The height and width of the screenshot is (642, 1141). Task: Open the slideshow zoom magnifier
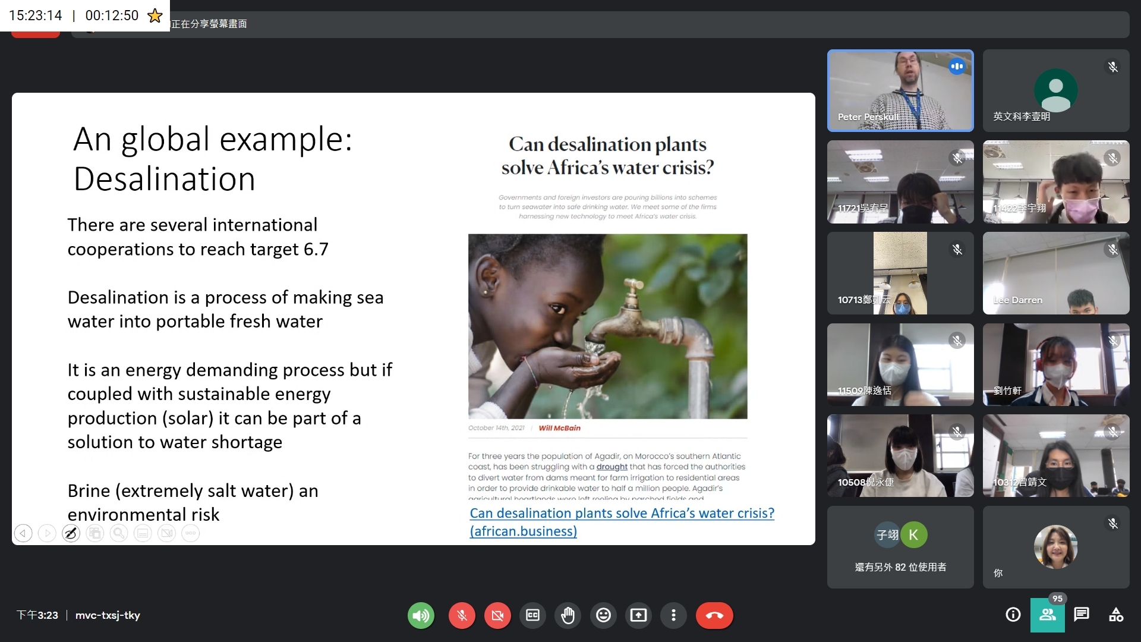[x=119, y=533]
